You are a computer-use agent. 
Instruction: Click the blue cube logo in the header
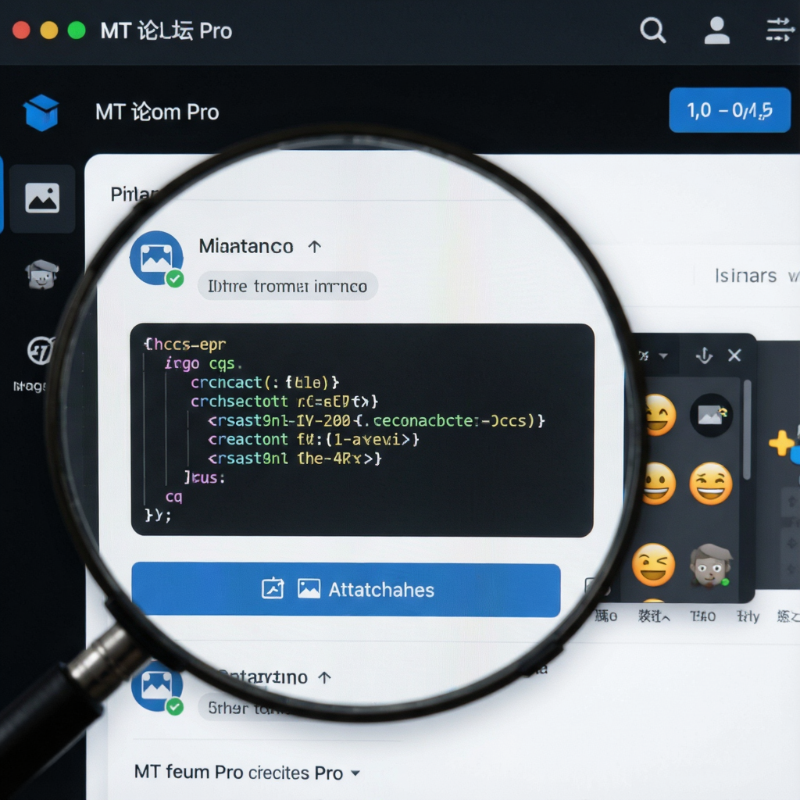pos(41,112)
